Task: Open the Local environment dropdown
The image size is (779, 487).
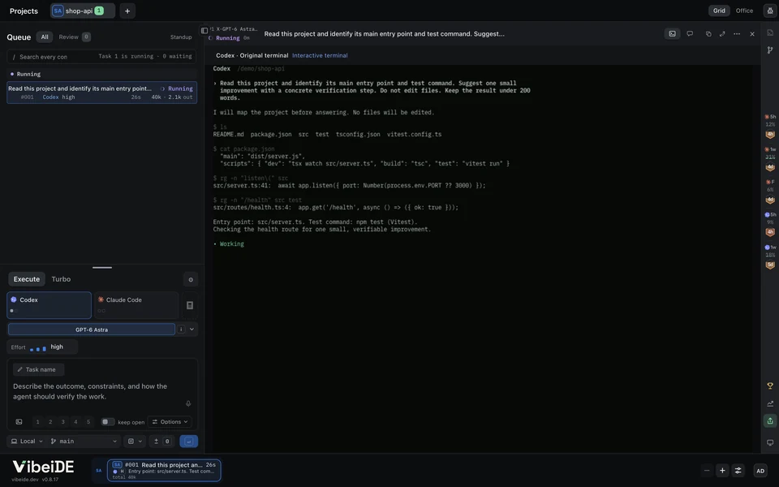Action: pos(27,442)
